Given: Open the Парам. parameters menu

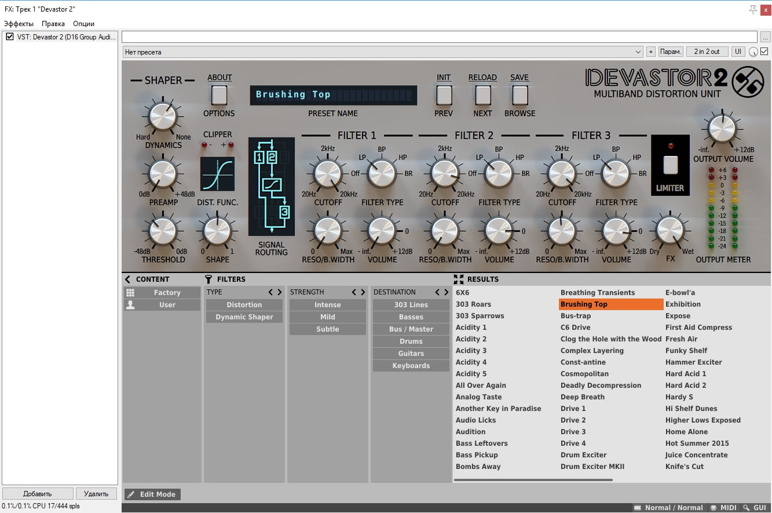Looking at the screenshot, I should pyautogui.click(x=671, y=52).
